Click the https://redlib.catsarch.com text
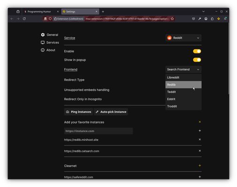 (81, 151)
